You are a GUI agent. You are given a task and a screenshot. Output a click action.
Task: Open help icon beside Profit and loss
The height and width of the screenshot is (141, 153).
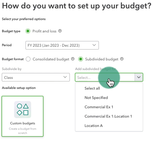60,31
